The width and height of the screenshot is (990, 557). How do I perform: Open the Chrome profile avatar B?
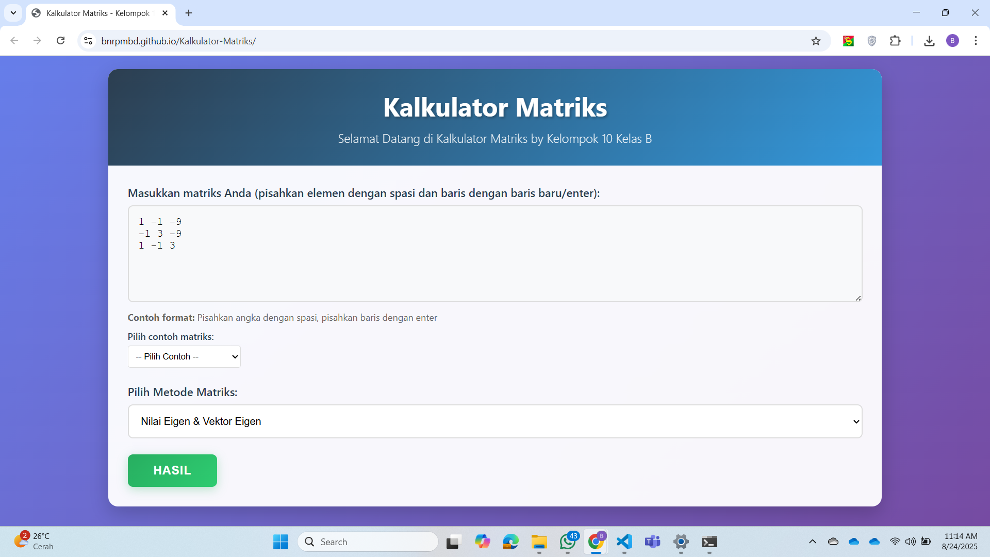click(x=952, y=41)
